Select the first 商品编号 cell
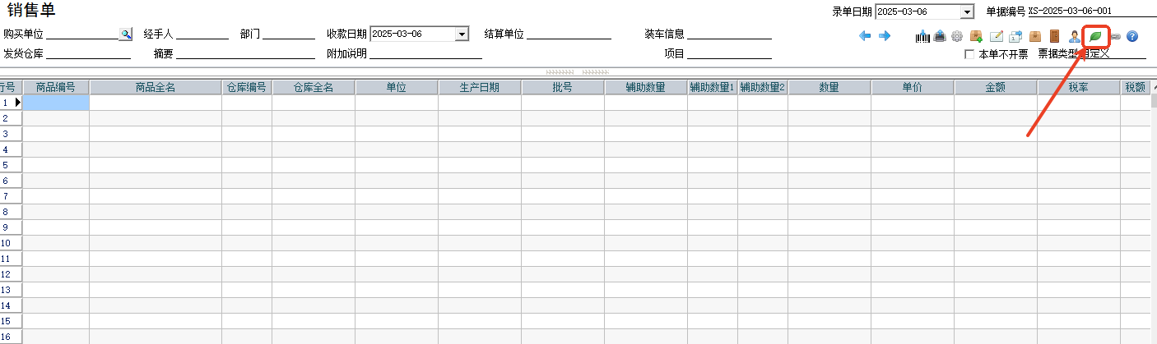 pyautogui.click(x=56, y=103)
